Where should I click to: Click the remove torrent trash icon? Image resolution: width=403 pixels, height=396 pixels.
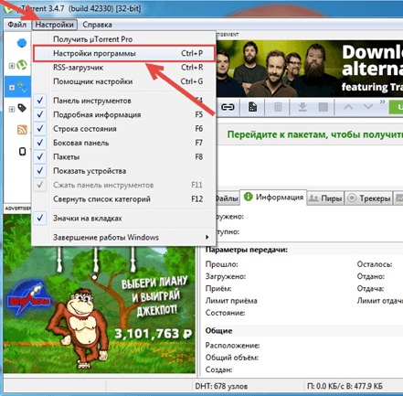tap(278, 107)
